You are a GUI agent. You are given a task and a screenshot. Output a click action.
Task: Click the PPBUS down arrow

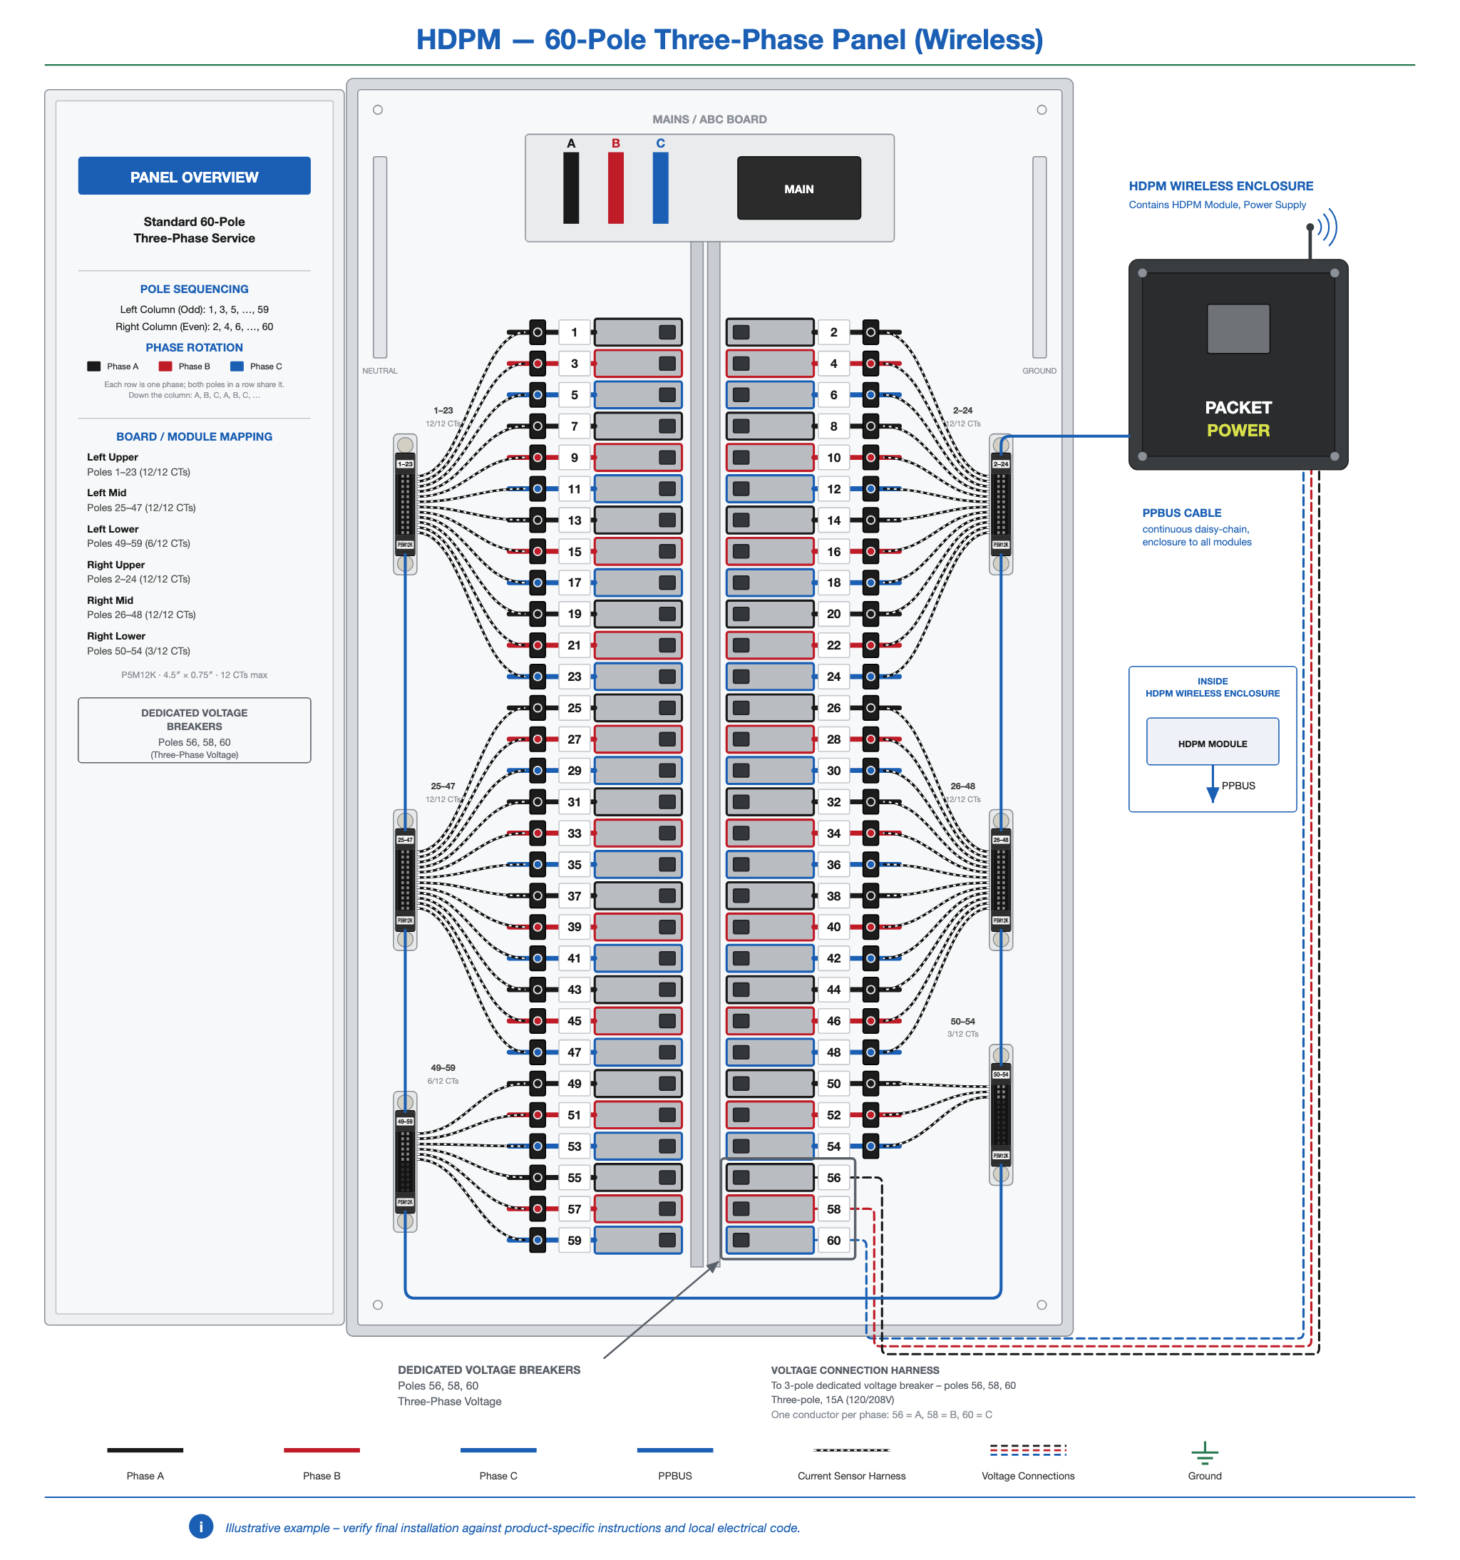click(1213, 785)
